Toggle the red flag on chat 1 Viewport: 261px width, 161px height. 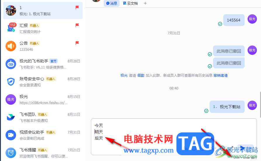coord(77,8)
